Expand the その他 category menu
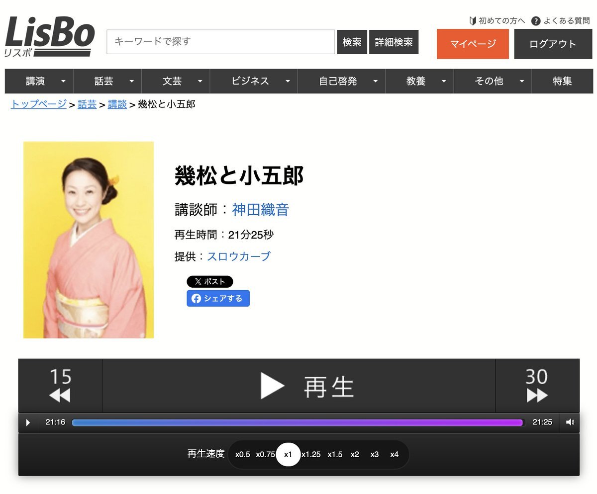The height and width of the screenshot is (494, 597). (x=493, y=81)
